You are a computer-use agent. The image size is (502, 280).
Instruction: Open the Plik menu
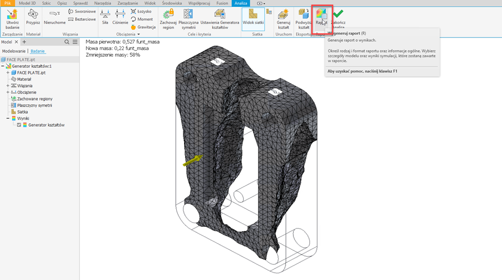(x=7, y=3)
